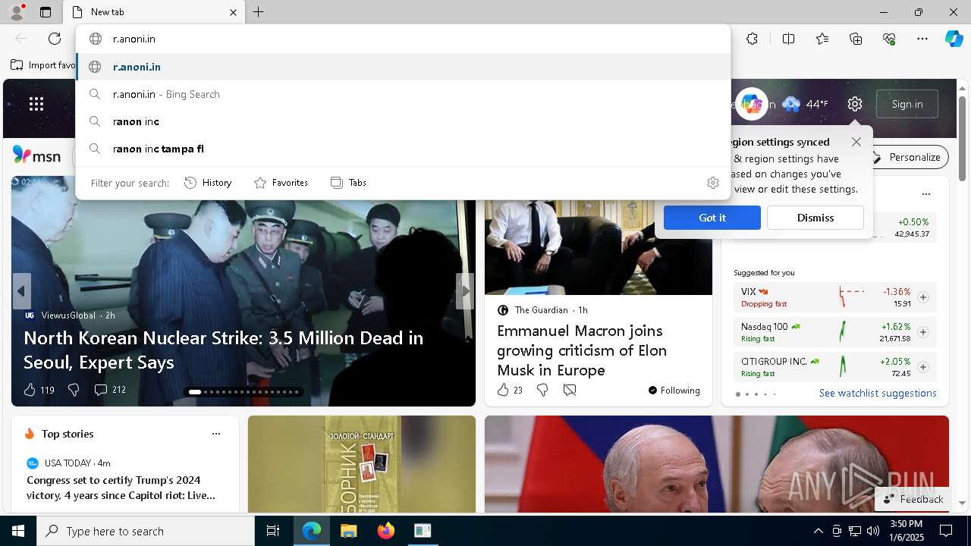Open File Explorer from taskbar
The image size is (971, 546).
coord(349,531)
